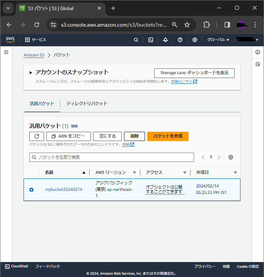Open the 詳細 link under bucket buttons
The image size is (264, 277).
128,144
